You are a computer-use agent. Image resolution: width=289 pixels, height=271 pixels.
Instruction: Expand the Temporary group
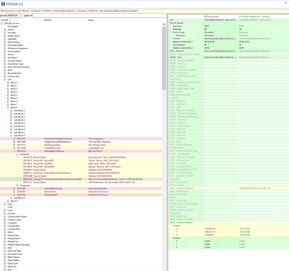pyautogui.click(x=17, y=186)
